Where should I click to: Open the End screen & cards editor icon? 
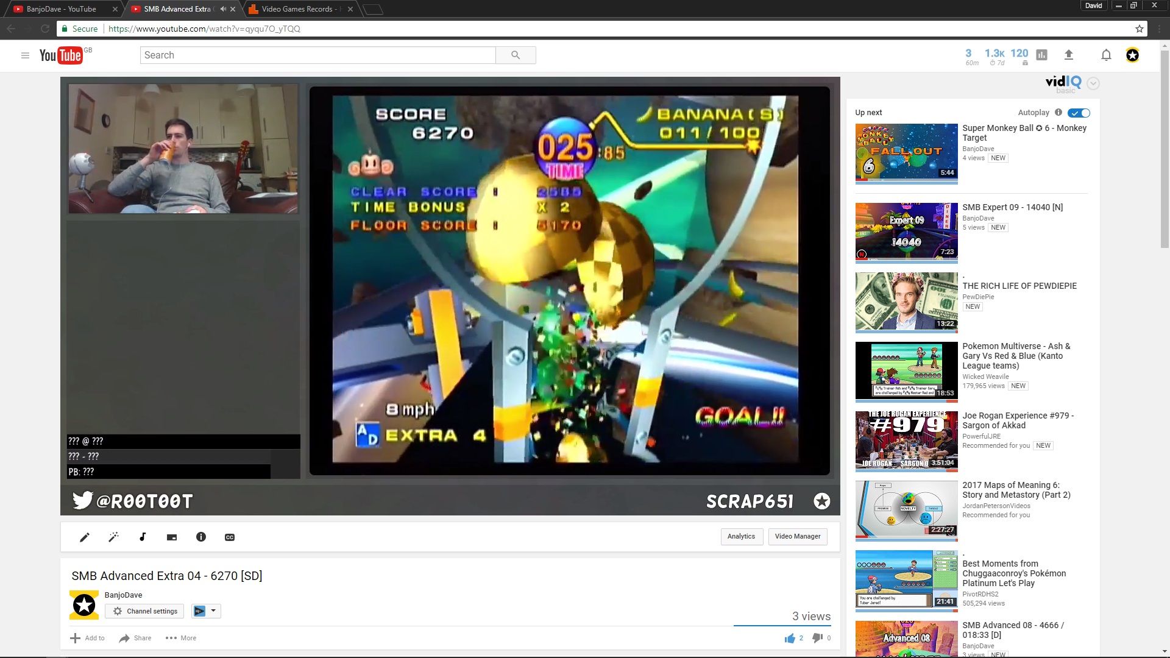tap(172, 537)
